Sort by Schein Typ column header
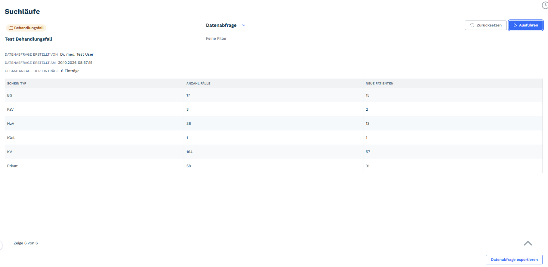This screenshot has width=548, height=267. (x=17, y=84)
